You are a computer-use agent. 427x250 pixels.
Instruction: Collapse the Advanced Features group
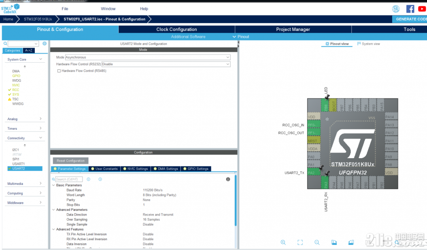click(53, 229)
